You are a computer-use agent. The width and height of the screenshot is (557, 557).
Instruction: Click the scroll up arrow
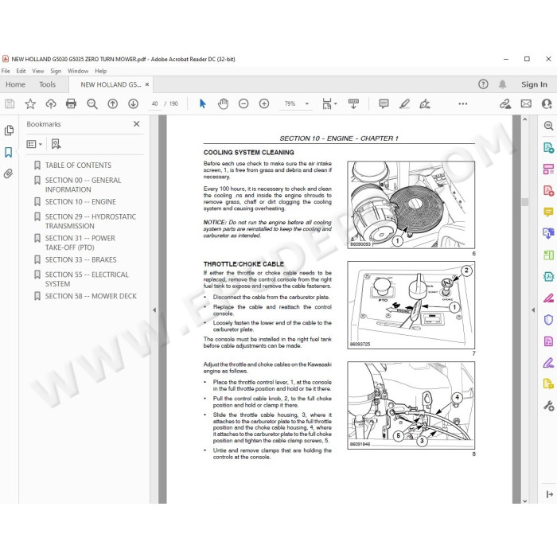pos(525,119)
